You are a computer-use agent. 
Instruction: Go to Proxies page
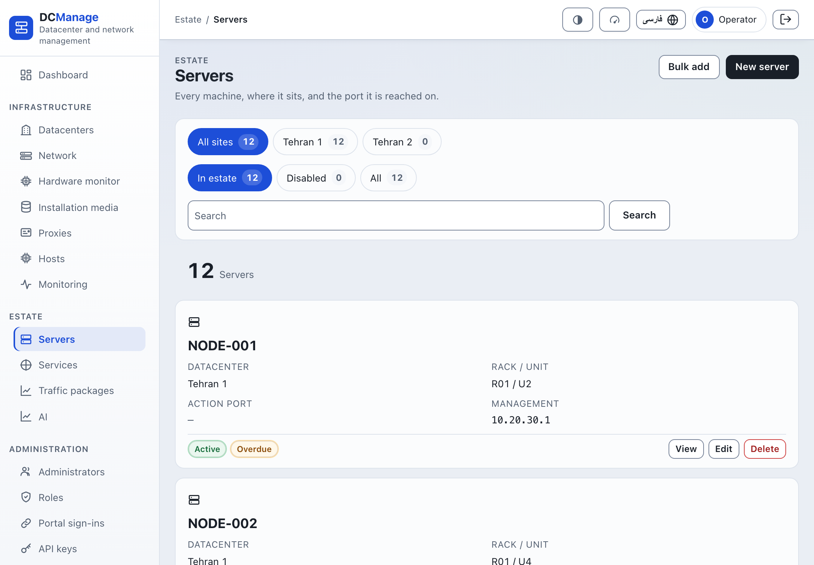pos(80,233)
